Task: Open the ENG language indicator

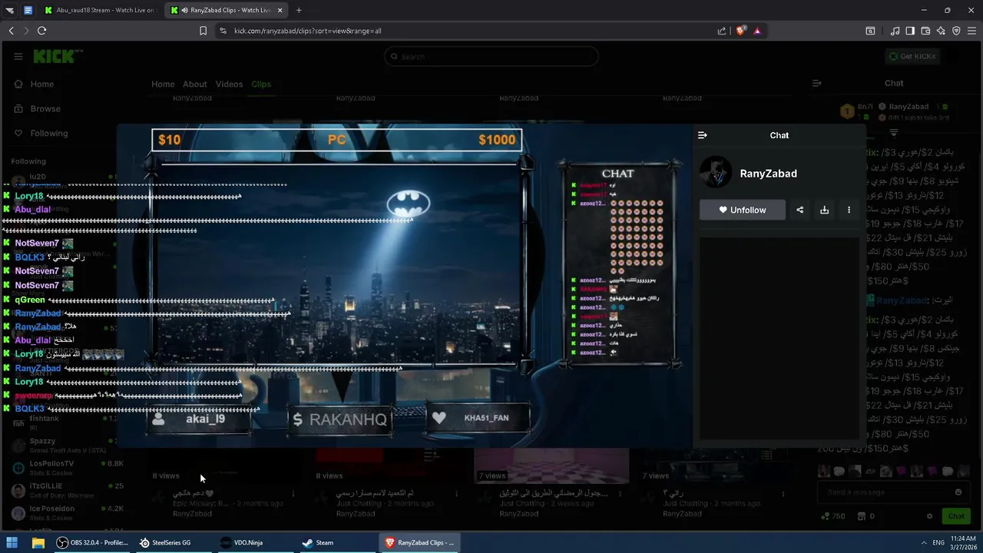Action: [x=938, y=542]
